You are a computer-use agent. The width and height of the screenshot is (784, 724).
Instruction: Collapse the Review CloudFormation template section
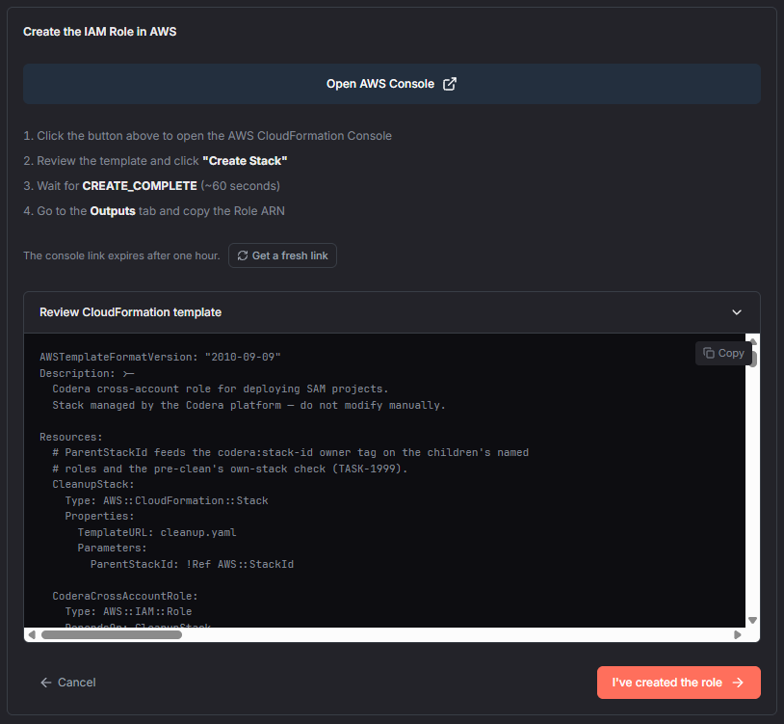pyautogui.click(x=737, y=312)
